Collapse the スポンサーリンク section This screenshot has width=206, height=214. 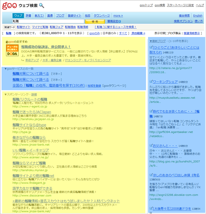click(6, 95)
